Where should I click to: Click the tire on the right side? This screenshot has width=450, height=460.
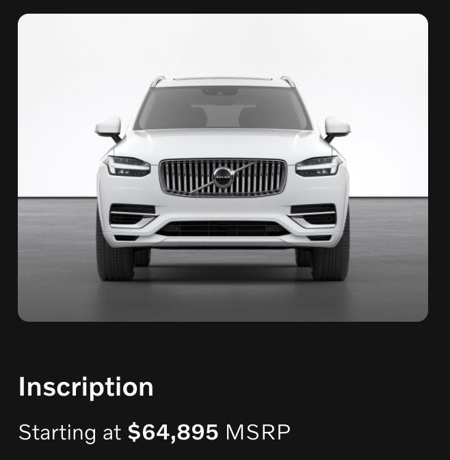coord(331,258)
